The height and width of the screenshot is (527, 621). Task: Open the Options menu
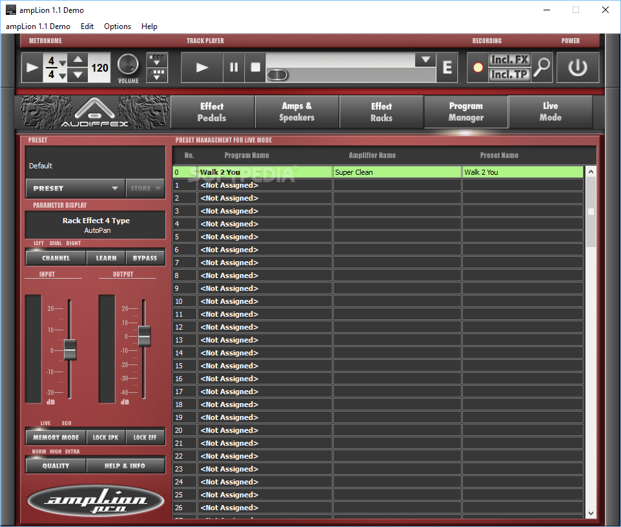pyautogui.click(x=117, y=26)
